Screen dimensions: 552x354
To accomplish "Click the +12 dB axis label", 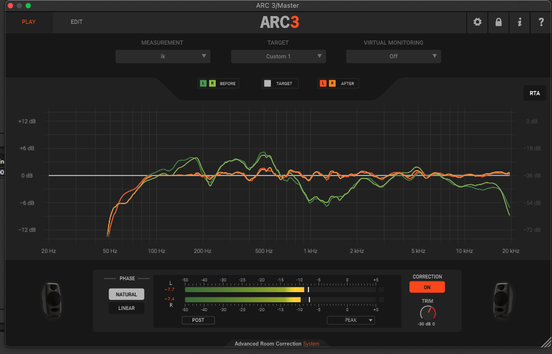I will tap(27, 121).
